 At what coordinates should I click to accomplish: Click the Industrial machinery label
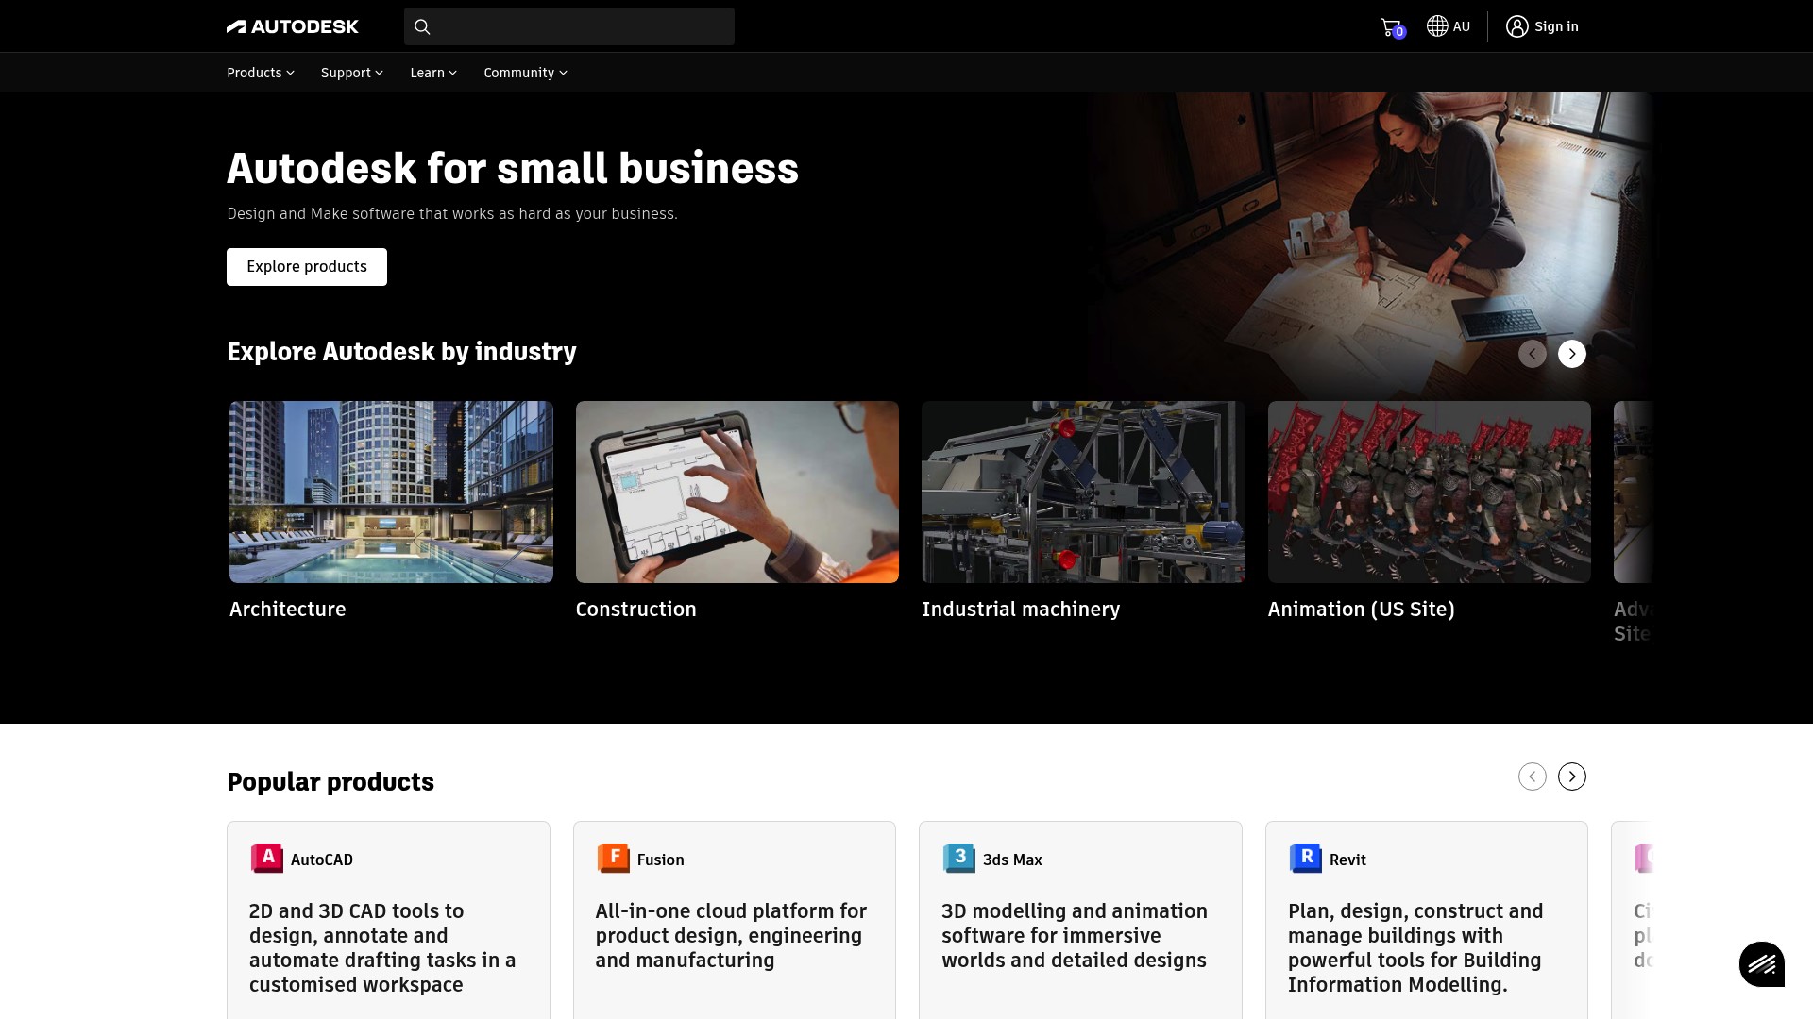pyautogui.click(x=1021, y=610)
